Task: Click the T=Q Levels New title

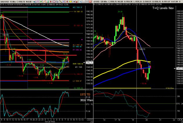Action: coord(163,8)
